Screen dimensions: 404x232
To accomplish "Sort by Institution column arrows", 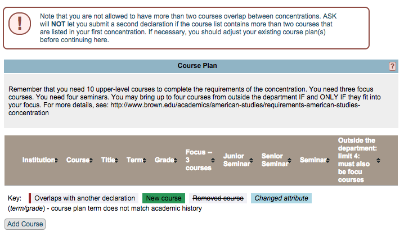I will tap(56, 160).
